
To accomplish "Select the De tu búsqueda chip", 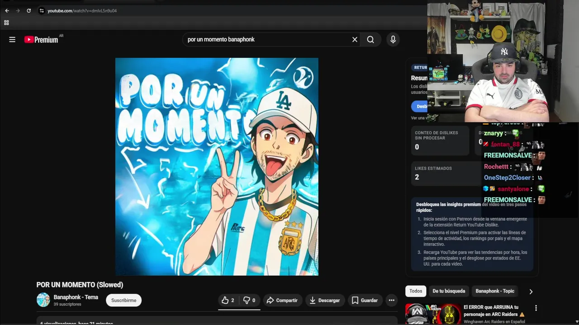I will click(x=449, y=291).
